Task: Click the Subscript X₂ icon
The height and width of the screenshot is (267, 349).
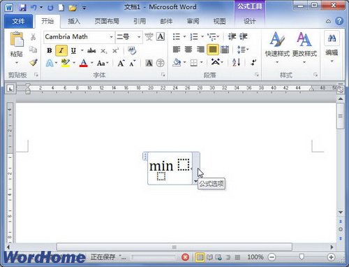Action: (x=104, y=51)
